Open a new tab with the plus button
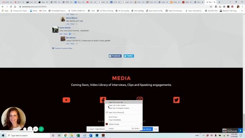245x138 pixels. click(x=219, y=2)
